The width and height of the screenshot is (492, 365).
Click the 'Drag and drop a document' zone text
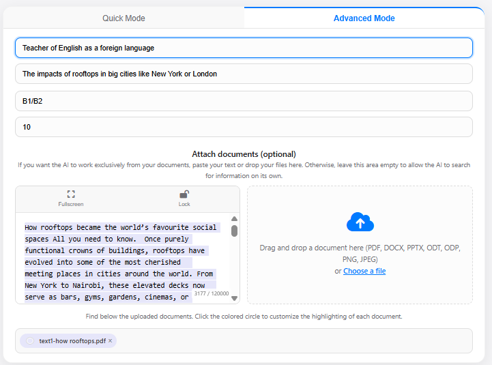click(360, 248)
